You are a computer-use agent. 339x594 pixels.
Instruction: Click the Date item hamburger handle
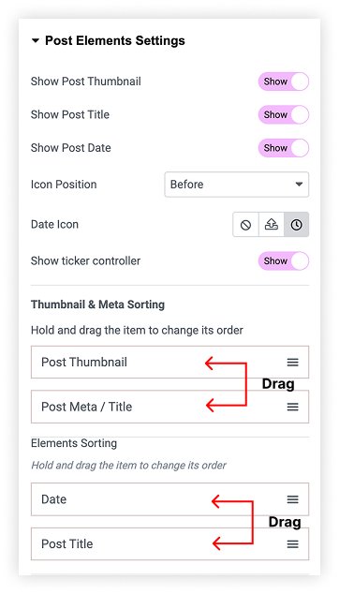click(292, 499)
